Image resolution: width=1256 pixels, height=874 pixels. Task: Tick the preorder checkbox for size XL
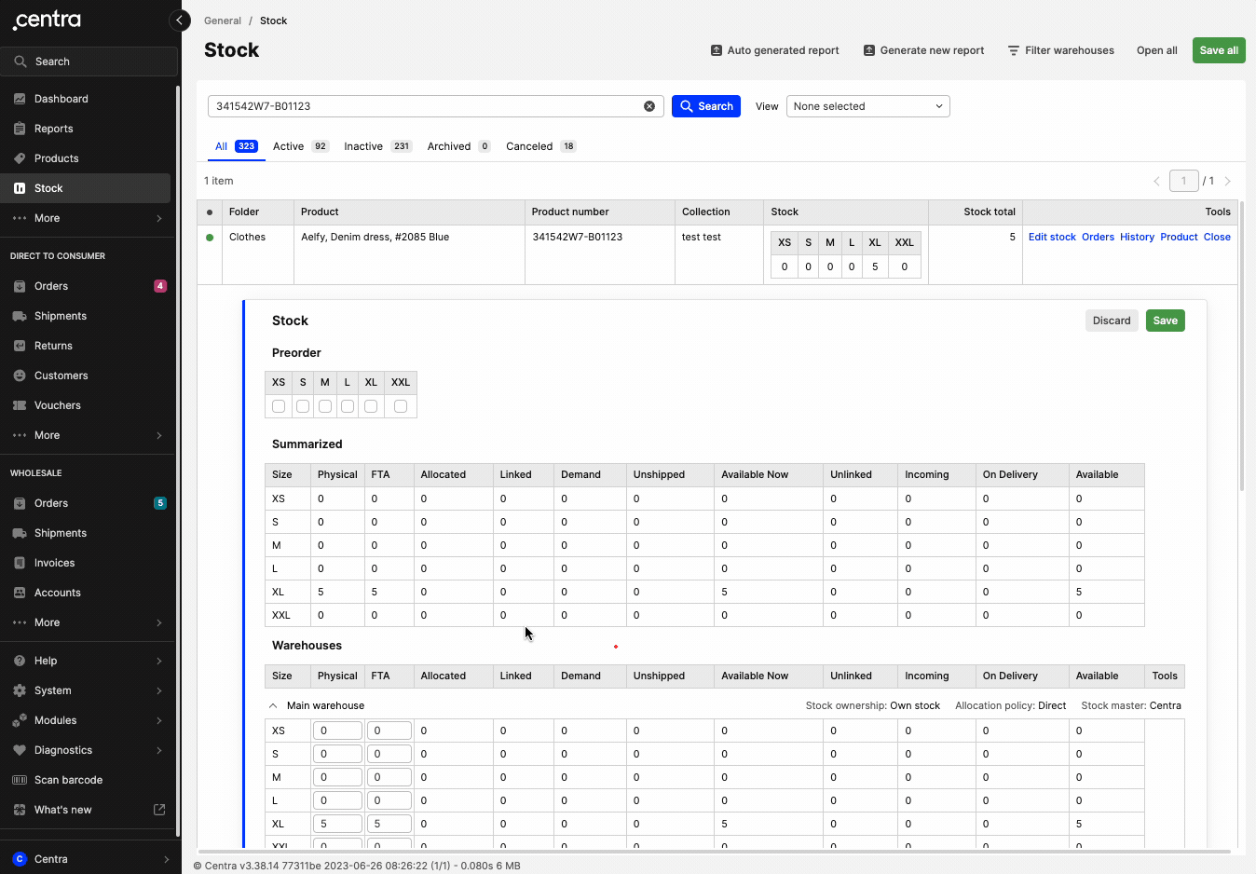(371, 406)
